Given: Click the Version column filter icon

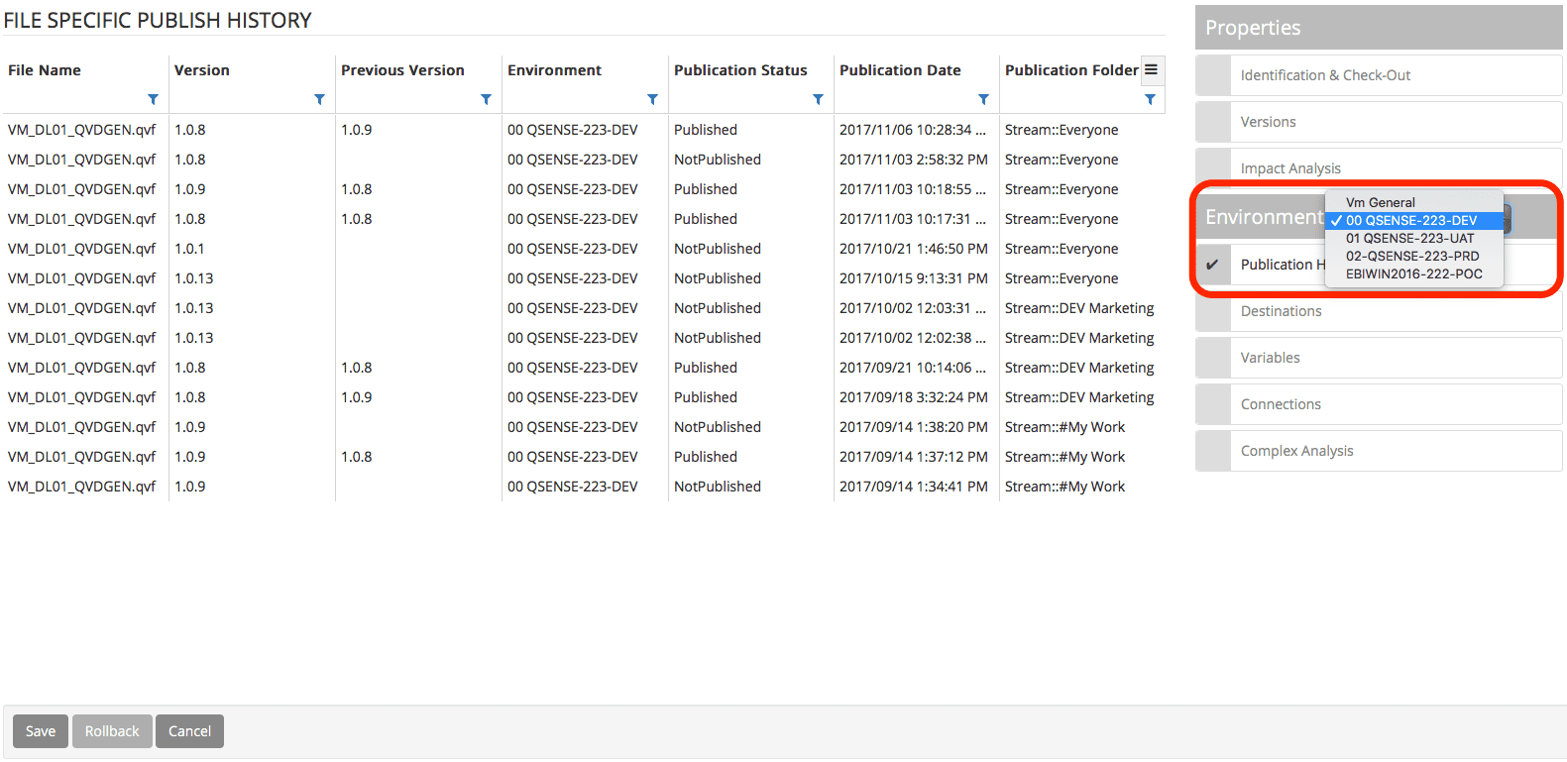Looking at the screenshot, I should coord(319,99).
